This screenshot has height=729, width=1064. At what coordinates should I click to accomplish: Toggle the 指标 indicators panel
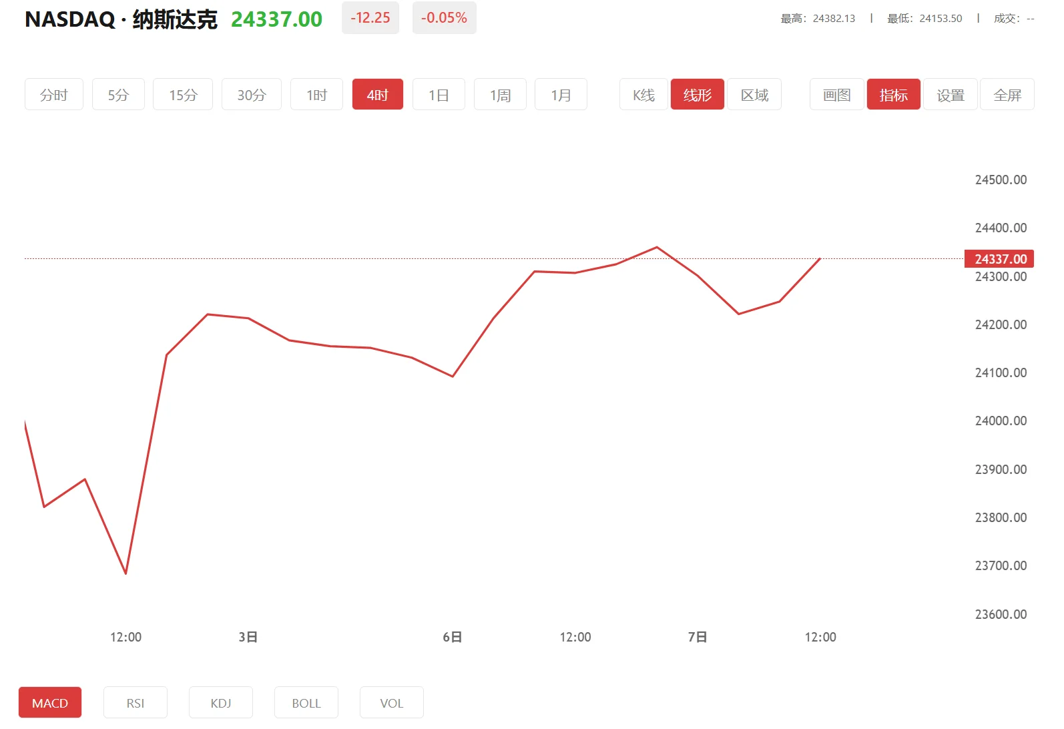[893, 95]
